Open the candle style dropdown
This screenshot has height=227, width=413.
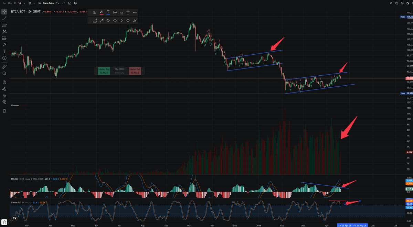(x=34, y=3)
